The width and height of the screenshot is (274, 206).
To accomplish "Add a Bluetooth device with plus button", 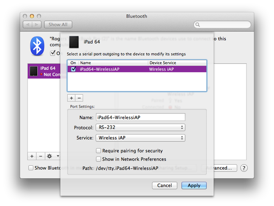I will click(32, 156).
